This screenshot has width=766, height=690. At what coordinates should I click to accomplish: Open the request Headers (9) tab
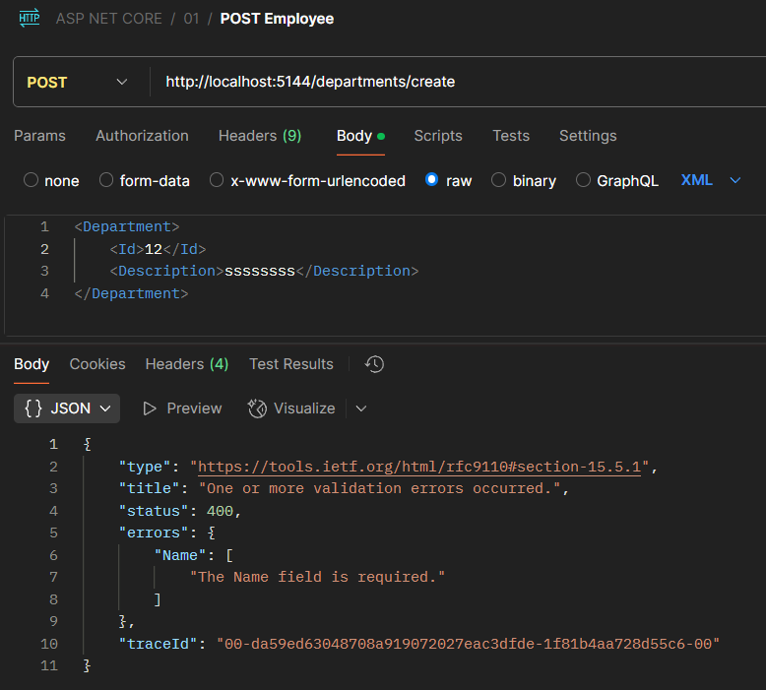point(260,136)
